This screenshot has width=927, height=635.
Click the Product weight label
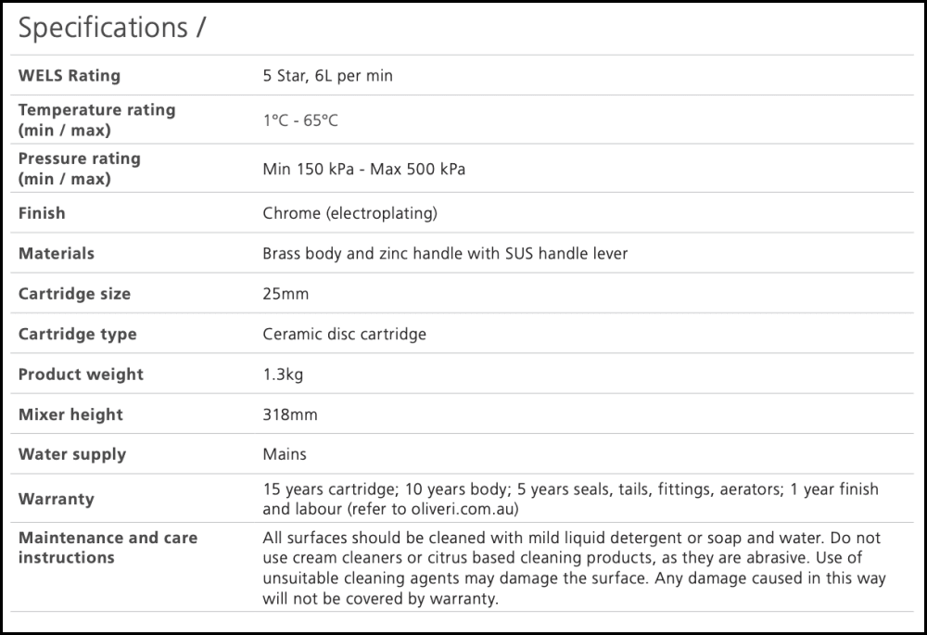point(81,375)
